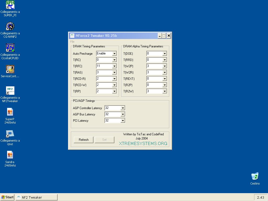Click the 'Written by TicTac and CodeRed' text
Viewport: 268px width, 201px height.
[x=143, y=134]
